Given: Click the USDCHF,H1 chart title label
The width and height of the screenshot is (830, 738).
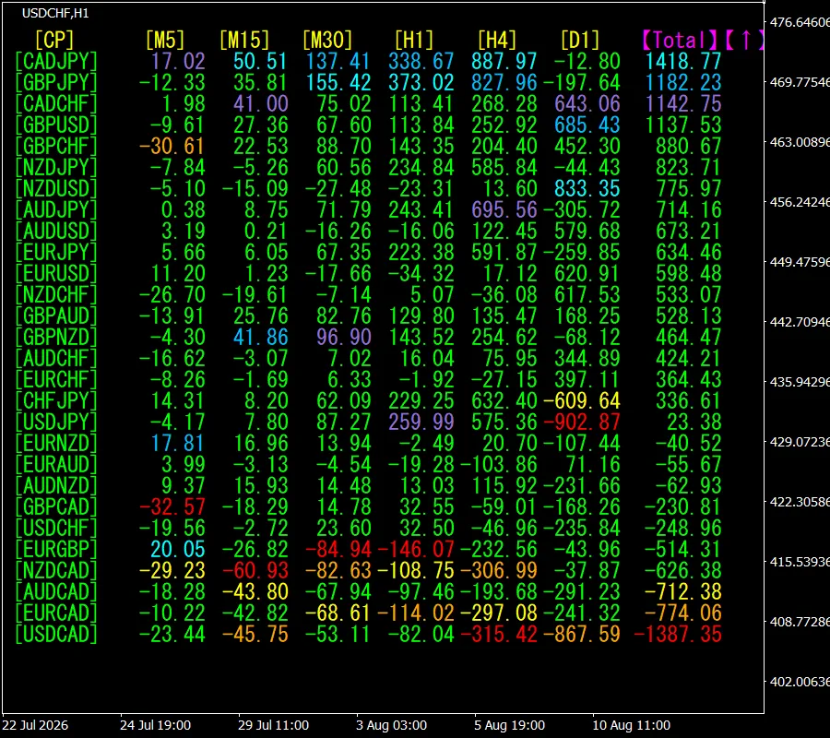Looking at the screenshot, I should click(55, 13).
